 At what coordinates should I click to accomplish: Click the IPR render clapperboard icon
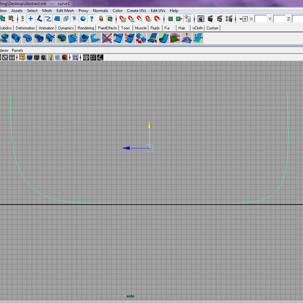click(x=219, y=19)
